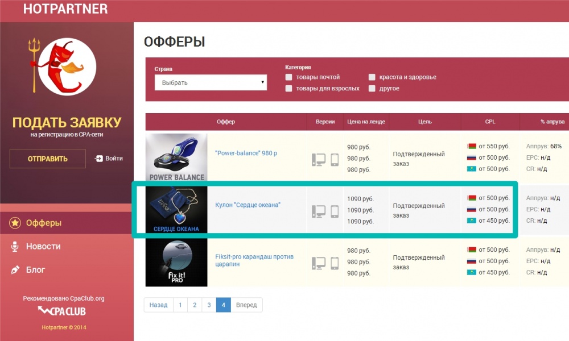Click the 1090 руб. top price in Сердце океана row

coord(360,199)
